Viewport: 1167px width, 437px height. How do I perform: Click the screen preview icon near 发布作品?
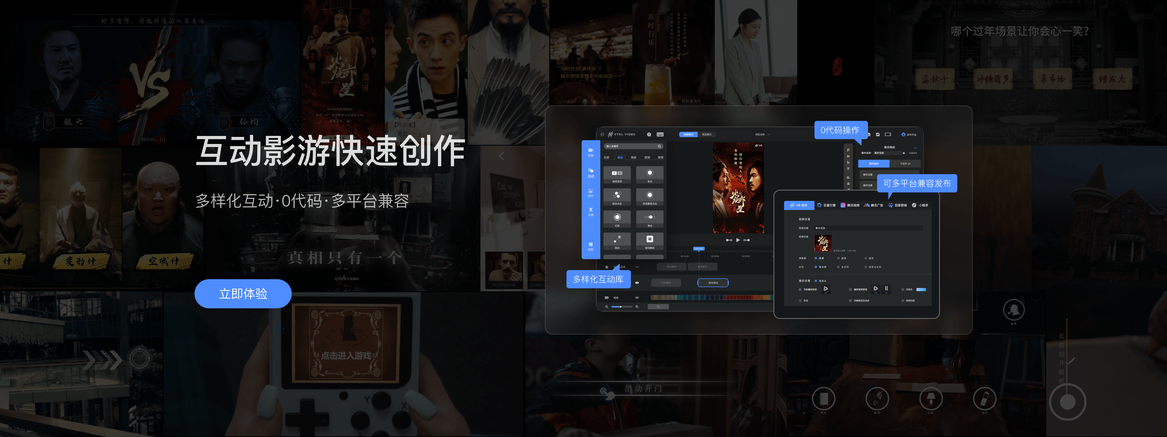tap(888, 134)
